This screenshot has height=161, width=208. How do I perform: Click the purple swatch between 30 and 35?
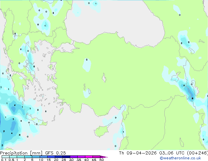tap(73, 157)
